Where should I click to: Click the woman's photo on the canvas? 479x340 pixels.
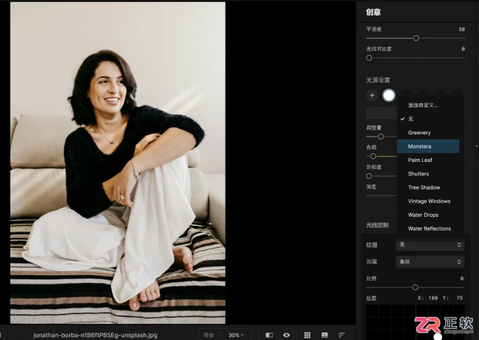pyautogui.click(x=118, y=163)
